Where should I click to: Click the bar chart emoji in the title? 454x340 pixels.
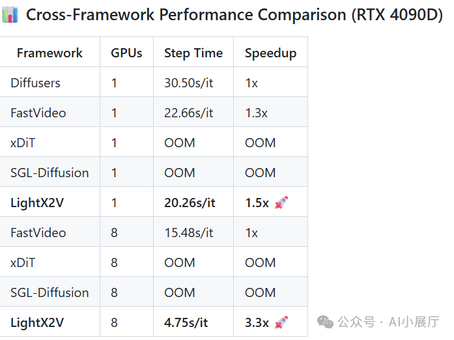coord(11,14)
